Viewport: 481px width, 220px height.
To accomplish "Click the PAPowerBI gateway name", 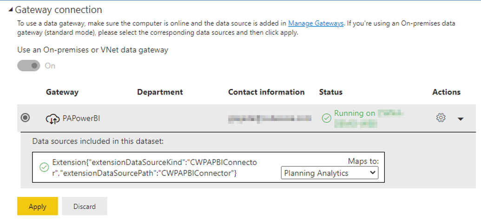I will 81,118.
